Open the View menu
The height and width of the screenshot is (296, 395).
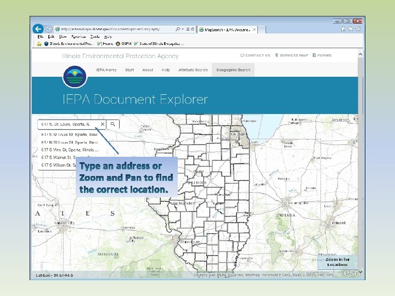click(63, 37)
